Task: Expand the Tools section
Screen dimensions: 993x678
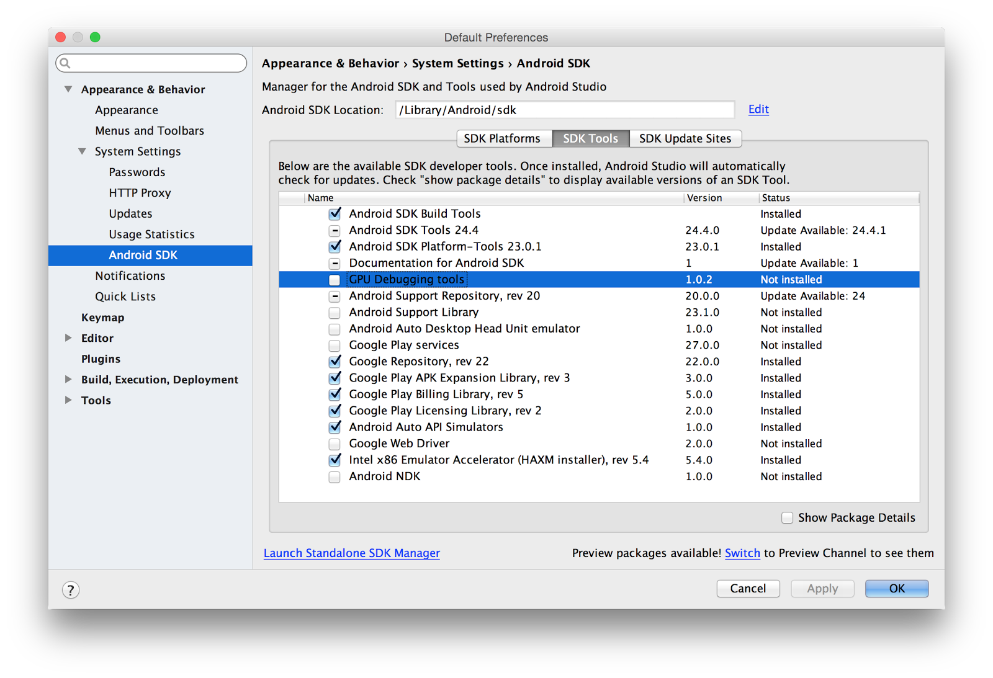Action: click(x=68, y=400)
